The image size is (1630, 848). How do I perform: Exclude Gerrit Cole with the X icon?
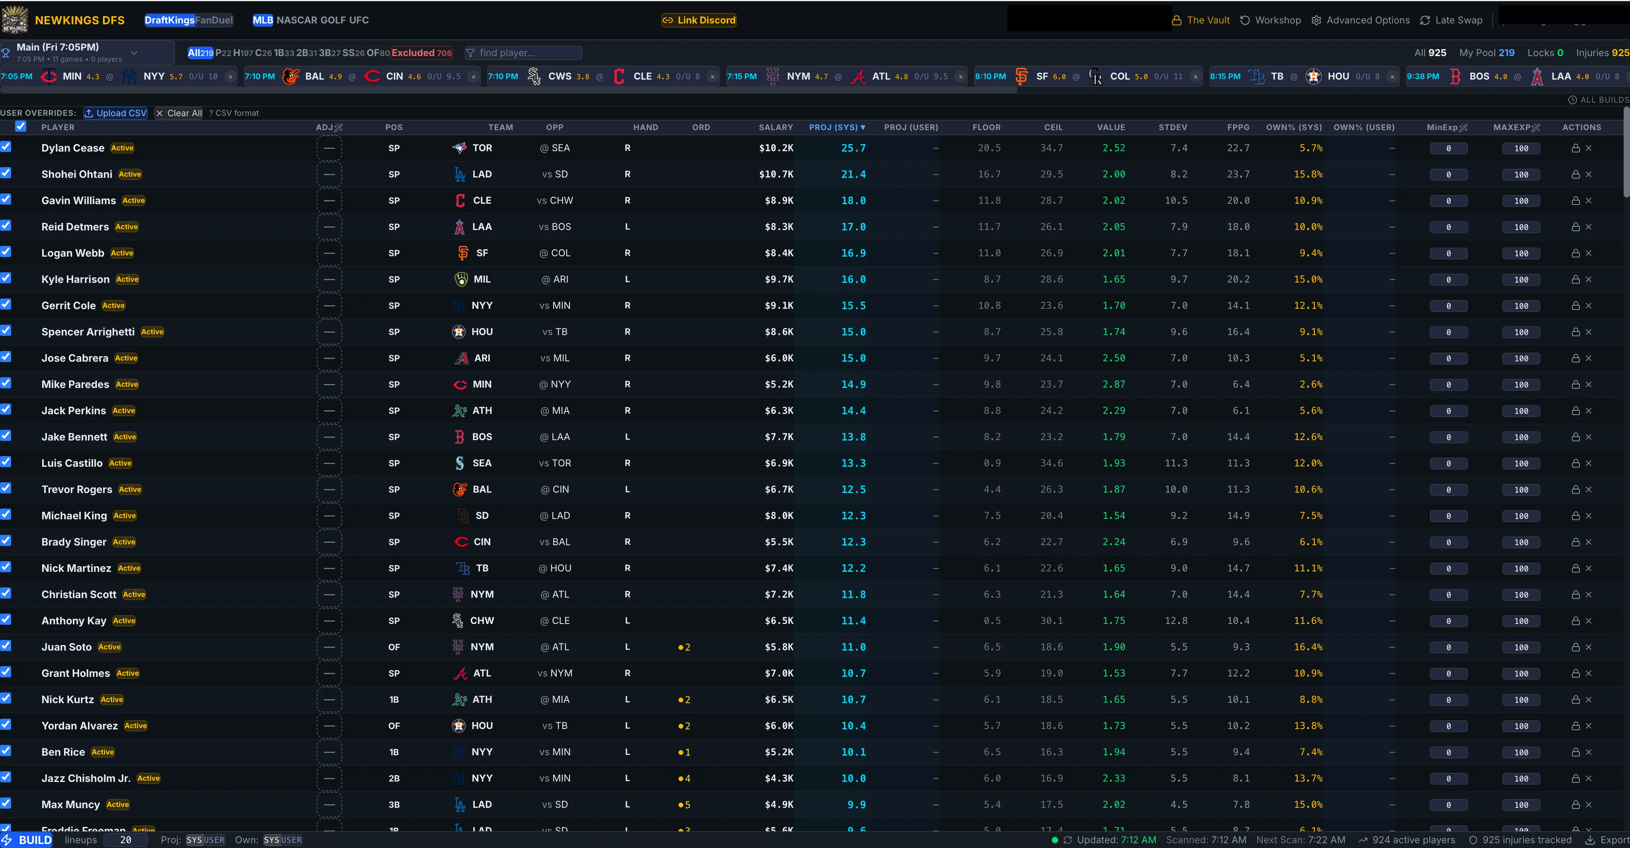point(1588,306)
